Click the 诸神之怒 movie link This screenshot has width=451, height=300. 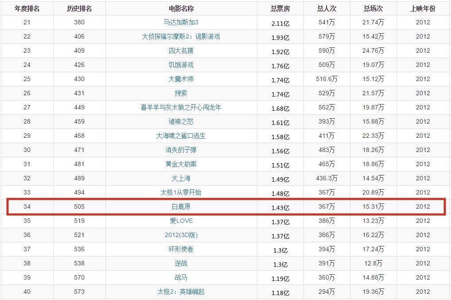pyautogui.click(x=181, y=122)
